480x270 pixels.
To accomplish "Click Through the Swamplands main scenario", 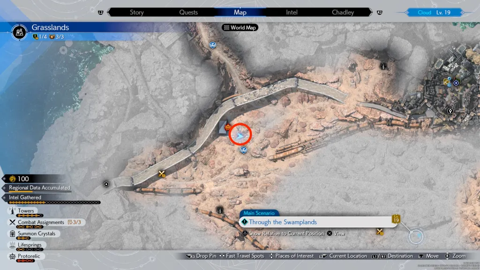I will click(x=283, y=222).
